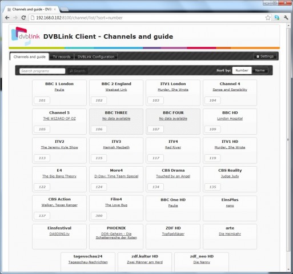293x274 pixels.
Task: Open D-Day: Time Team Special link
Action: click(116, 176)
